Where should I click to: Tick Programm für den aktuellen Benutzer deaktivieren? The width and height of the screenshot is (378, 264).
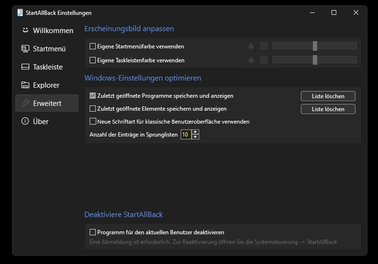[92, 232]
